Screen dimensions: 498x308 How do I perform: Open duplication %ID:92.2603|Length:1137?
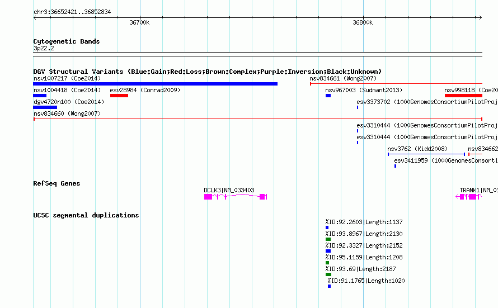tap(364, 222)
